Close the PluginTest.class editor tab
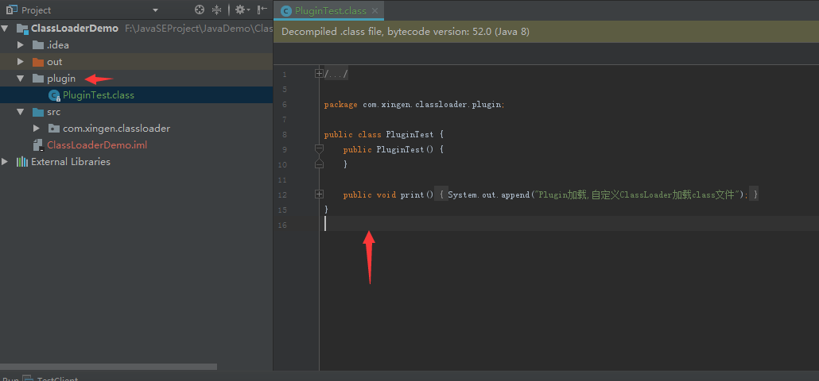819x381 pixels. tap(375, 10)
